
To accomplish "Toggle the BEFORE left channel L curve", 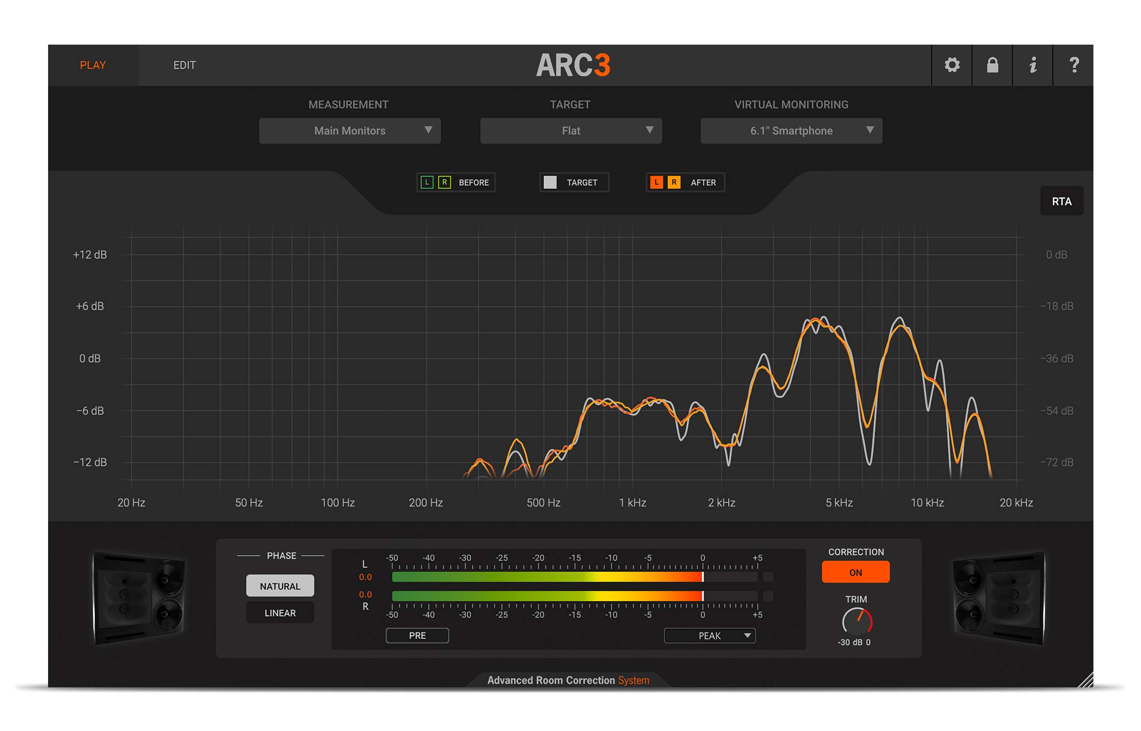I will tap(427, 182).
